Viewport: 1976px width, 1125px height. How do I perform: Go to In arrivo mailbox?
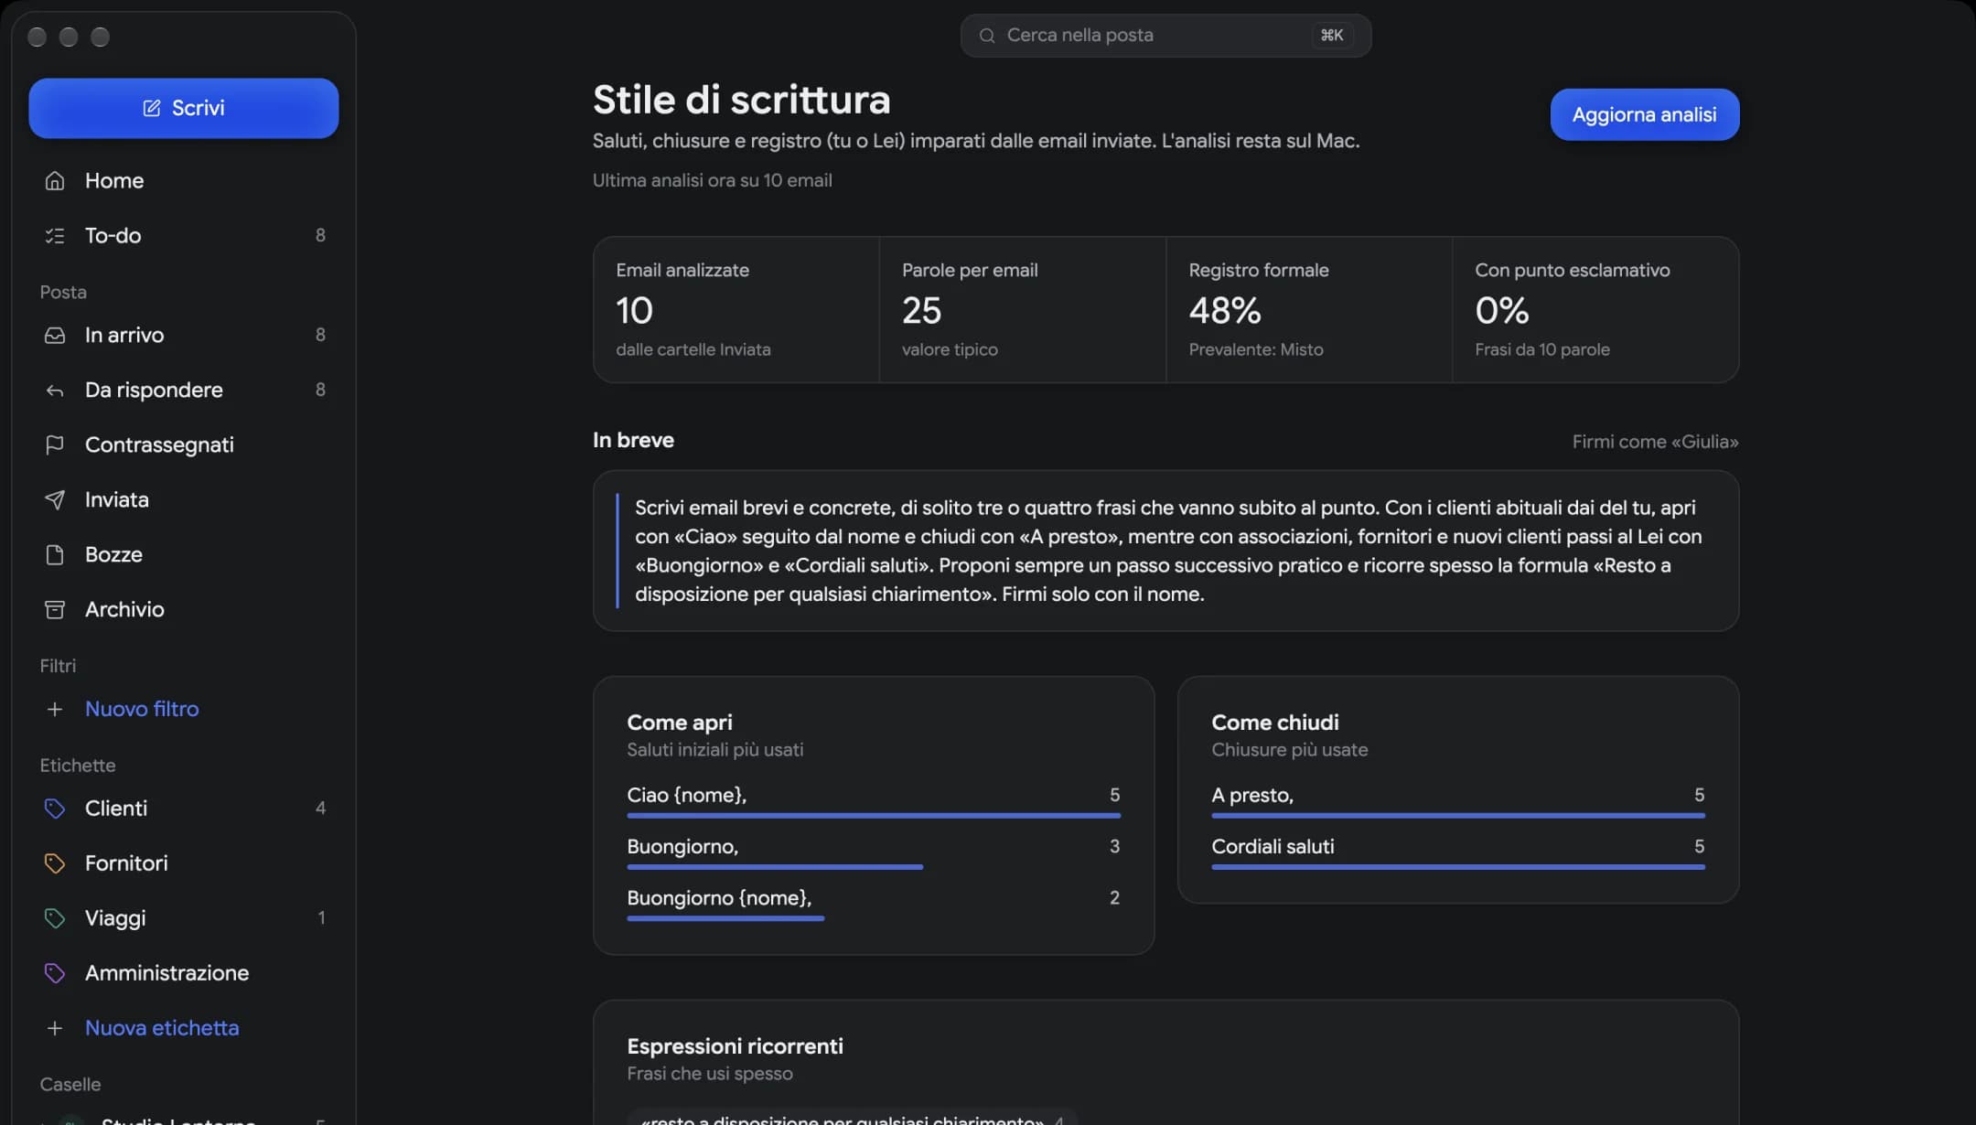(x=184, y=336)
